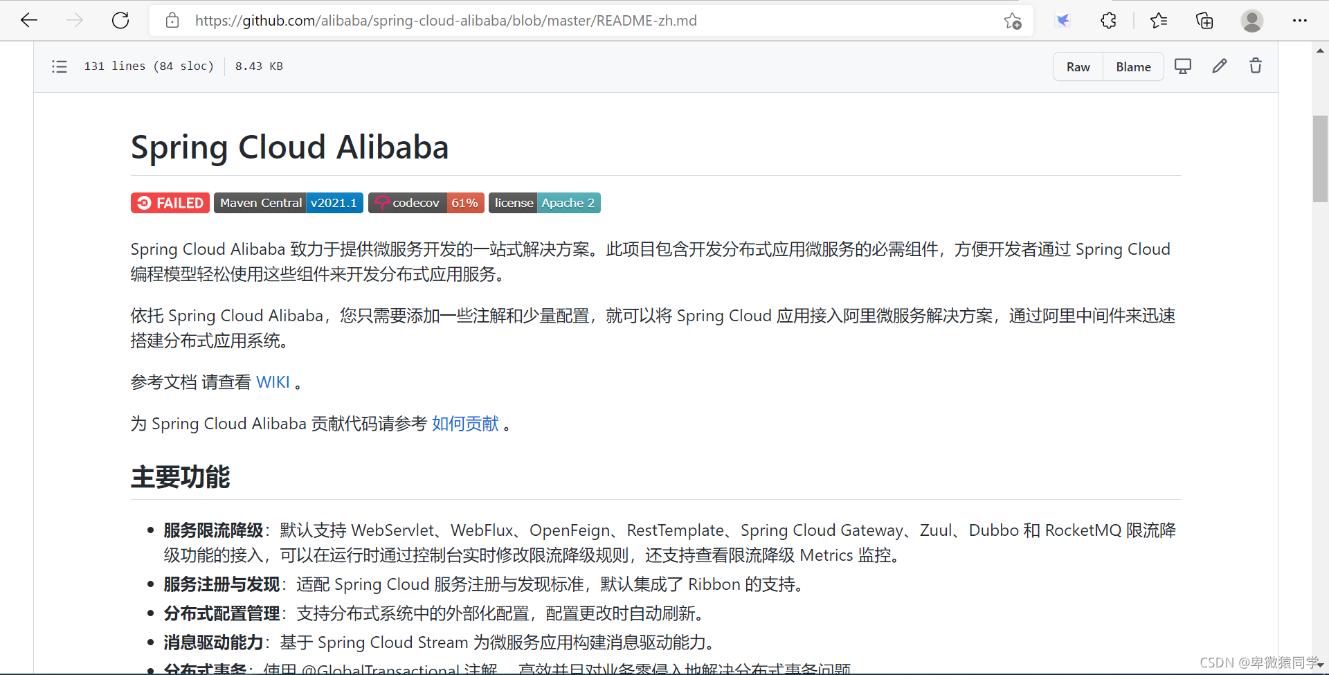Edit this file with pencil icon
The width and height of the screenshot is (1329, 675).
point(1220,66)
